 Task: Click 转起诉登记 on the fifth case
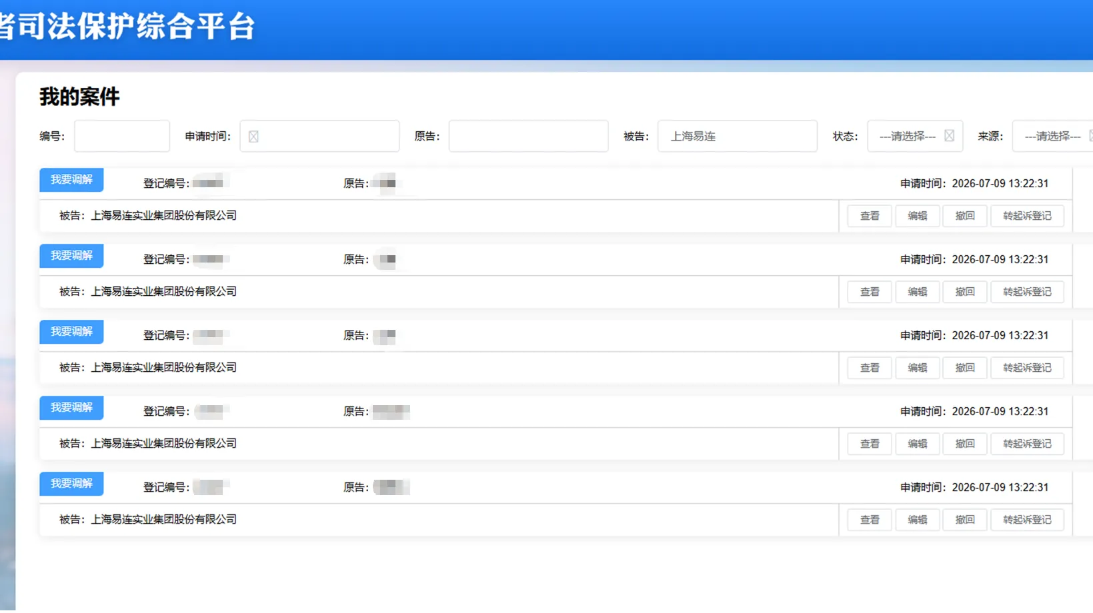(1027, 520)
